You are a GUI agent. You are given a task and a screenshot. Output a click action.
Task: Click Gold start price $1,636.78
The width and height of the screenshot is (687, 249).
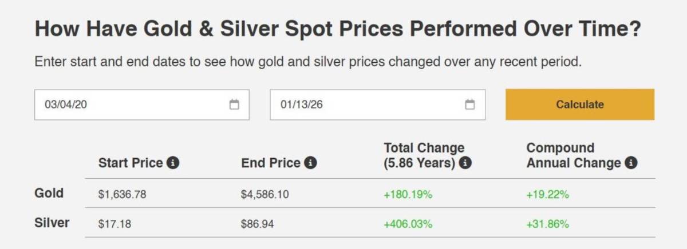point(122,195)
